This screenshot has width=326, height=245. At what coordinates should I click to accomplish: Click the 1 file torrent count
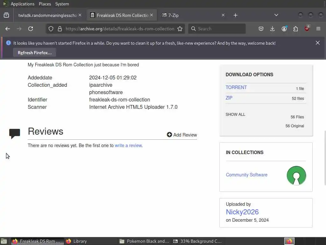300,89
